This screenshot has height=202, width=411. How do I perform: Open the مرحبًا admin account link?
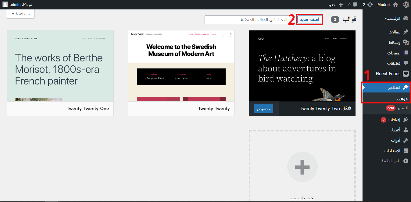coord(21,5)
